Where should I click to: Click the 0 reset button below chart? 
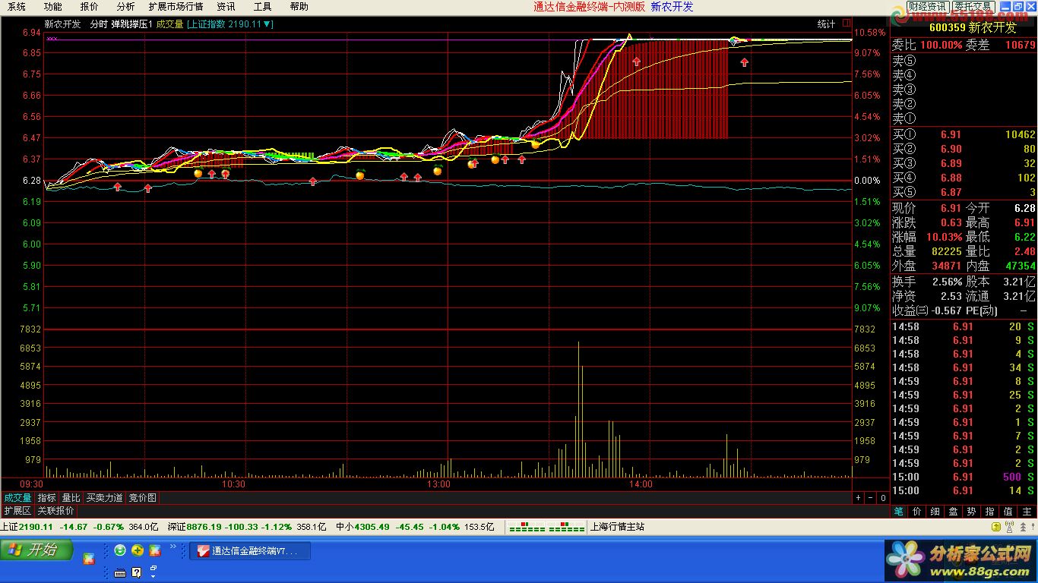tap(883, 498)
